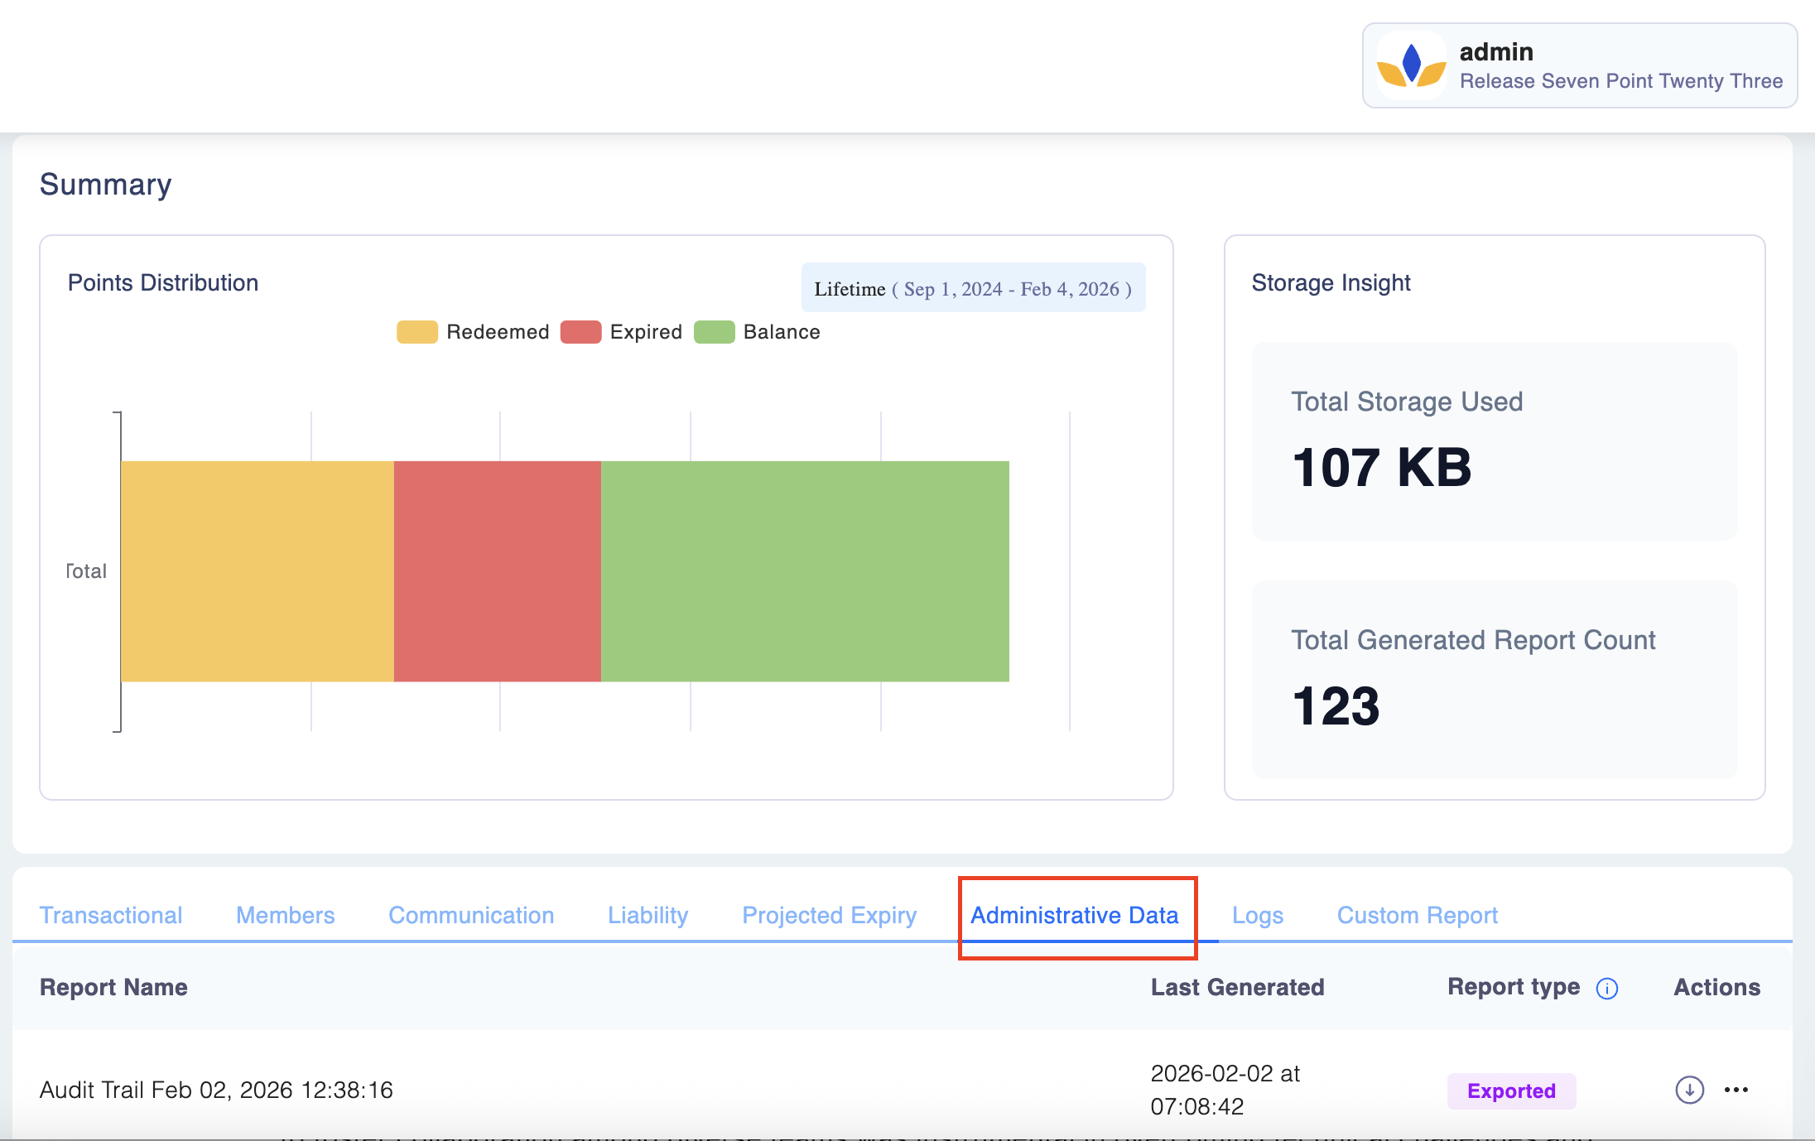Click the Audit Trail report name row
The width and height of the screenshot is (1815, 1141).
[216, 1090]
